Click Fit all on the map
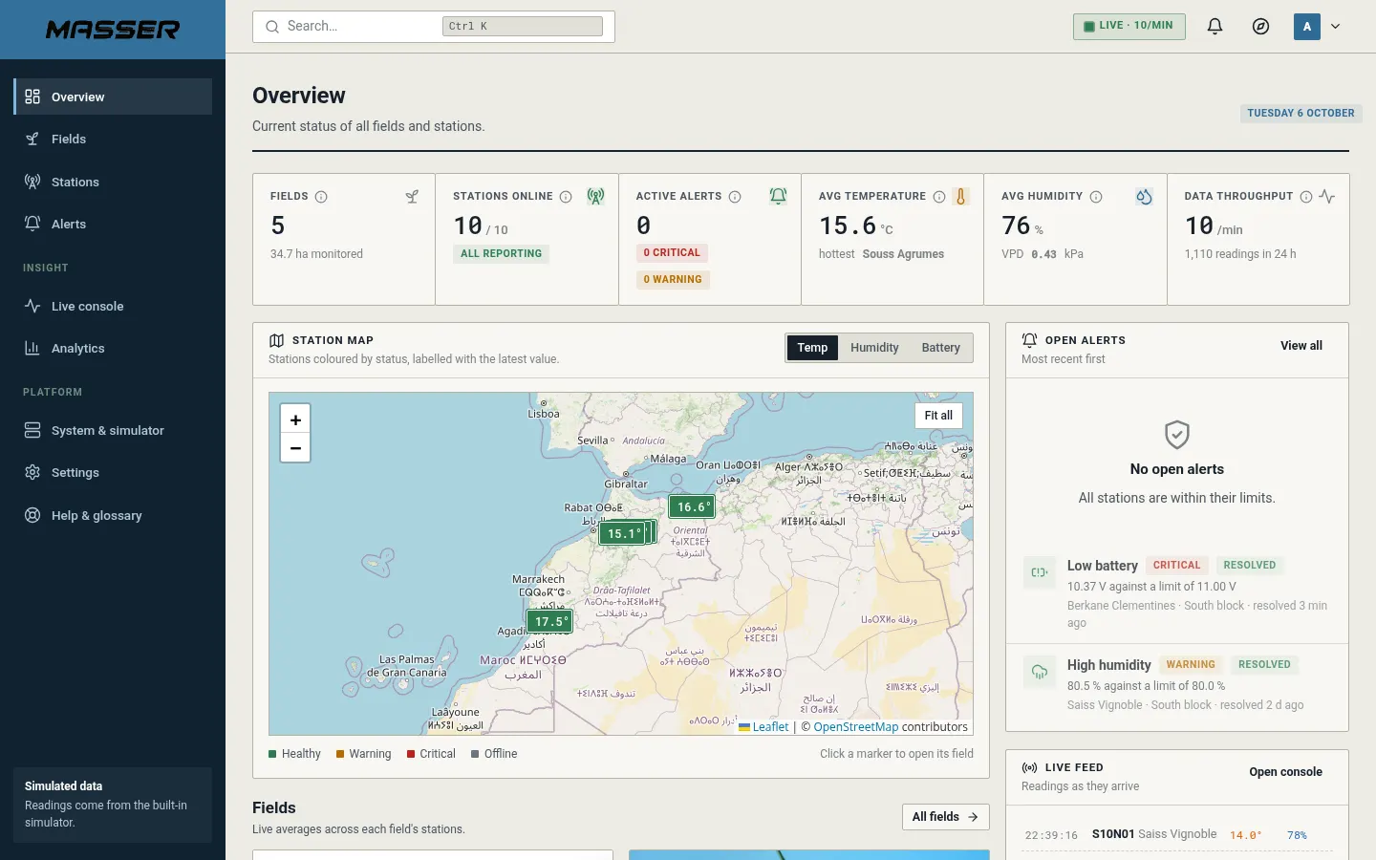Image resolution: width=1376 pixels, height=860 pixels. pyautogui.click(x=938, y=416)
